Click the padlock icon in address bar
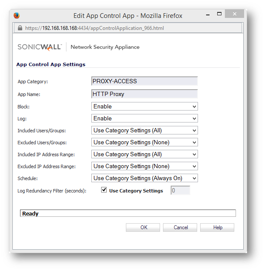 [20, 28]
